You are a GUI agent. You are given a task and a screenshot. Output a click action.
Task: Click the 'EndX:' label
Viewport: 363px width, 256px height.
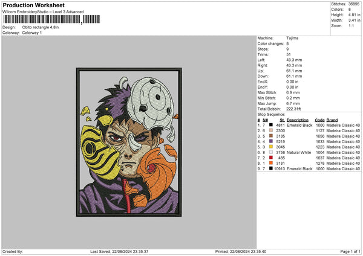click(x=263, y=82)
